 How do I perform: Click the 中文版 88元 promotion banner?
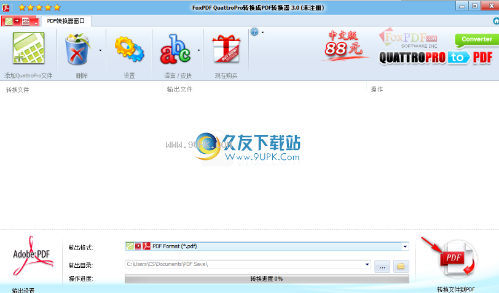pyautogui.click(x=344, y=45)
